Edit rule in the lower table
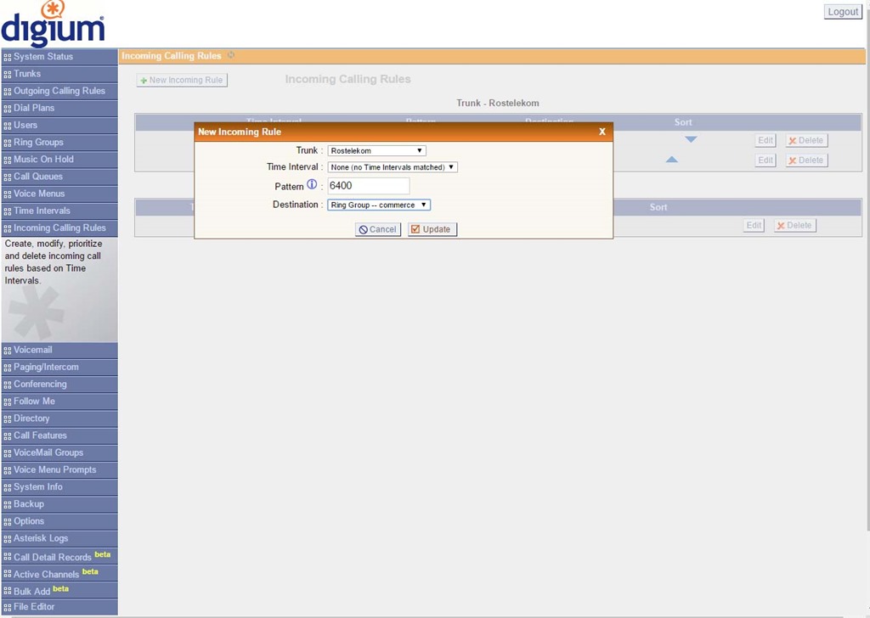Viewport: 870px width, 618px height. tap(754, 226)
